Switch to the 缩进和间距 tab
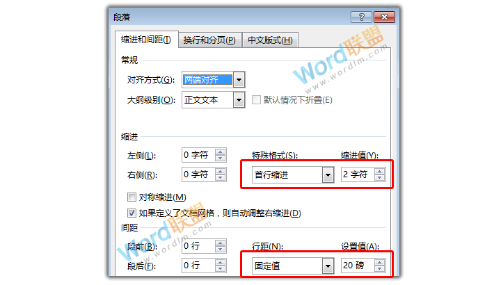This screenshot has height=285, width=494. pos(147,40)
